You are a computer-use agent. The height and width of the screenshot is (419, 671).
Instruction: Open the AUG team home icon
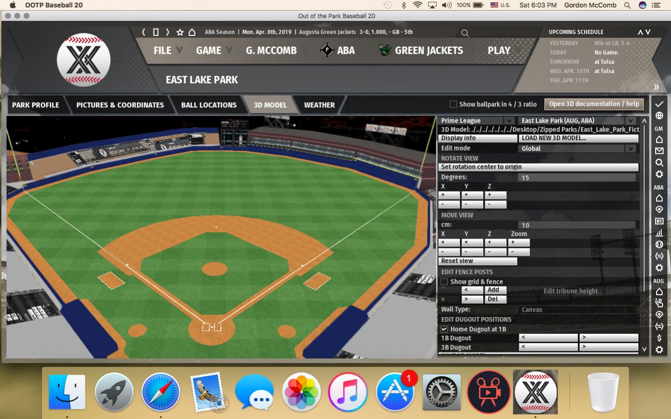point(659,291)
